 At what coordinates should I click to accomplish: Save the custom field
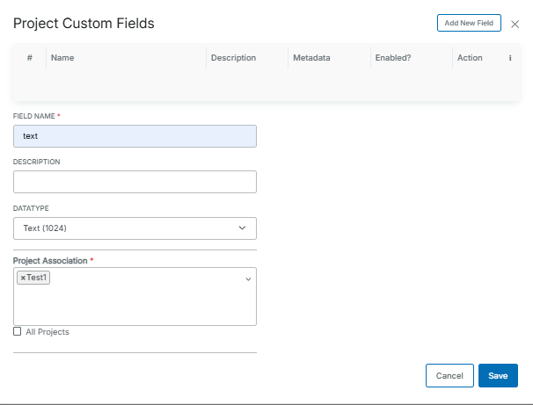click(498, 376)
